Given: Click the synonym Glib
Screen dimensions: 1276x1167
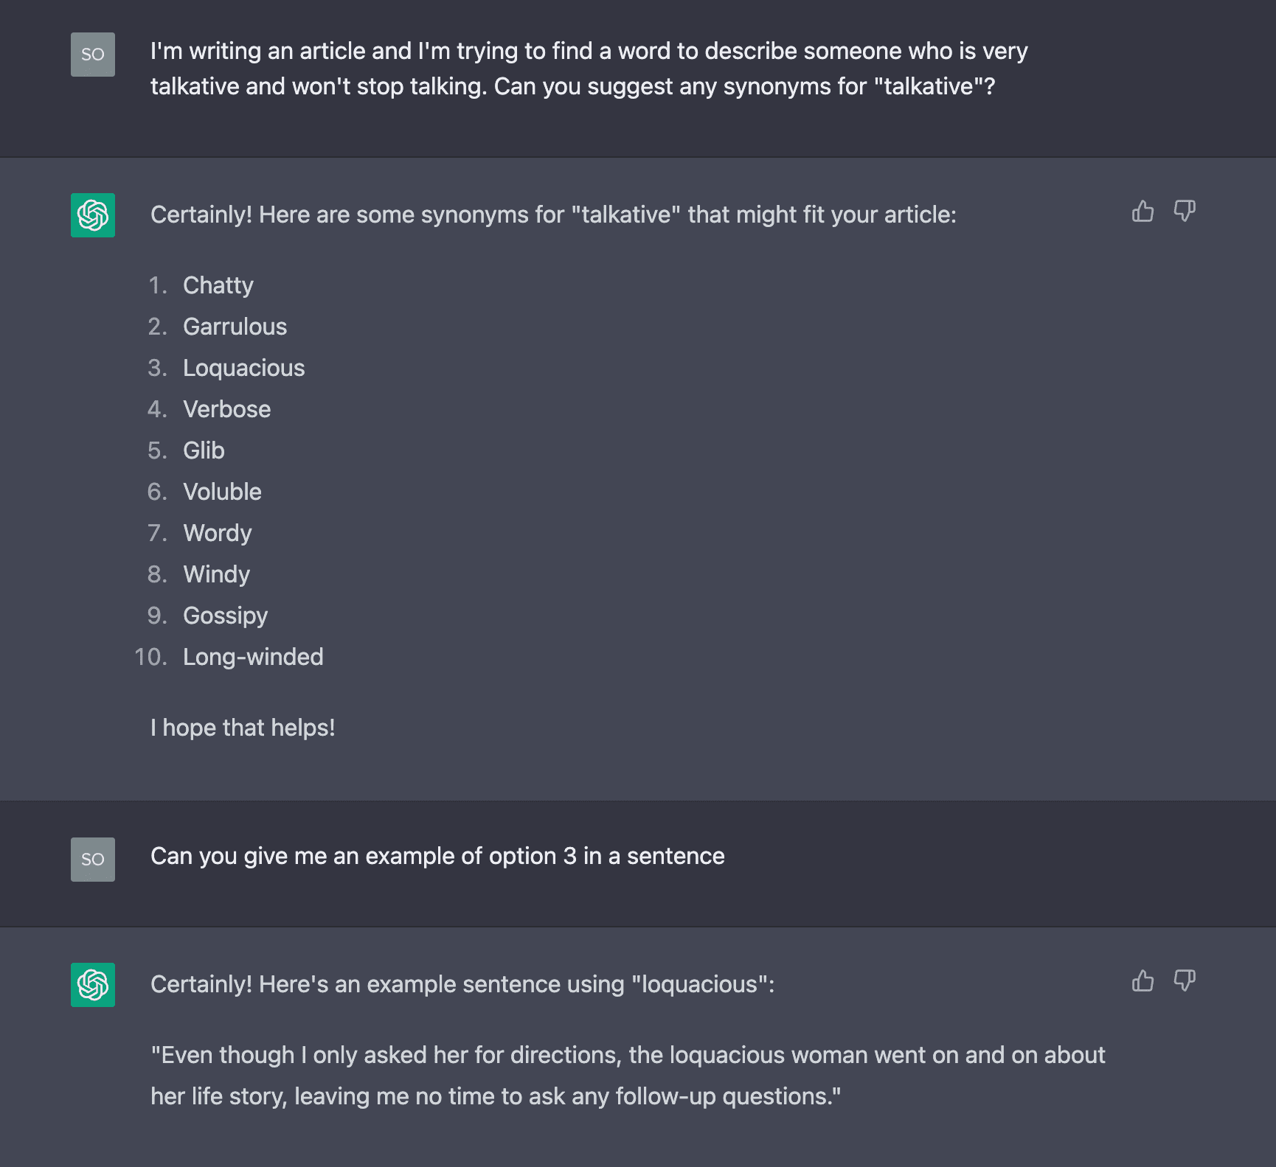Looking at the screenshot, I should [x=204, y=450].
